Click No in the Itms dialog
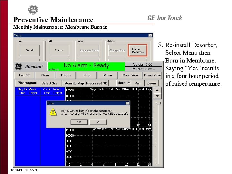232x174 pixels. (x=98, y=122)
